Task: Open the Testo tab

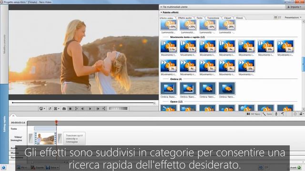Action: pyautogui.click(x=199, y=18)
